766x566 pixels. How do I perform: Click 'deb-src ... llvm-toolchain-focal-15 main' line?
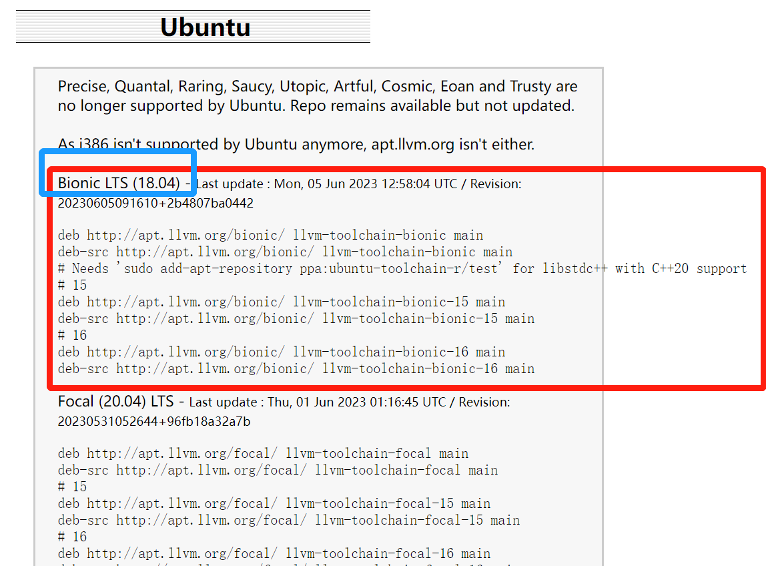point(289,520)
